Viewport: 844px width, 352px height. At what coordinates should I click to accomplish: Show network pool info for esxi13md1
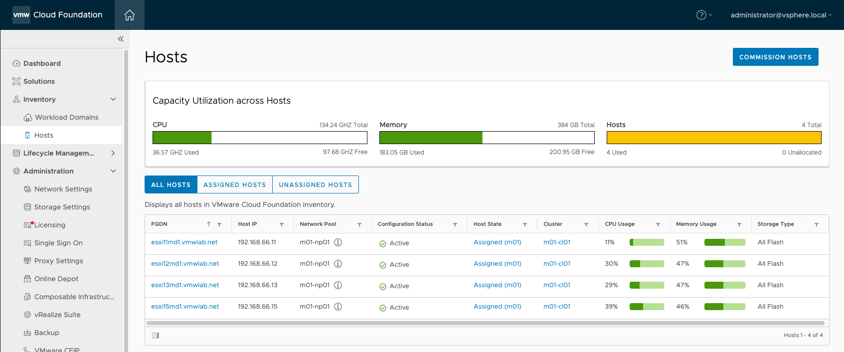coord(338,285)
